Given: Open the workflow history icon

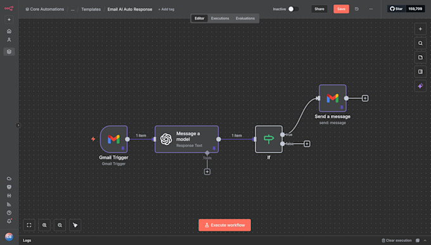Looking at the screenshot, I should click(x=357, y=9).
